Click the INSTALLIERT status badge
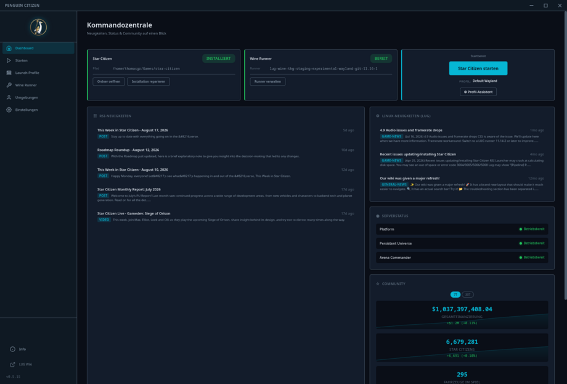Screen dimensions: 567x384 click(x=218, y=58)
